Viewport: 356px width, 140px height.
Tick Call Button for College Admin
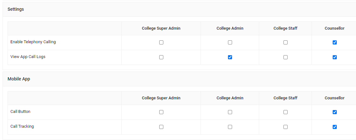230,112
